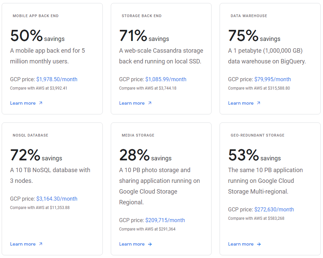
Task: Click the MOBILE APP BACK END card heading
Action: pos(36,16)
